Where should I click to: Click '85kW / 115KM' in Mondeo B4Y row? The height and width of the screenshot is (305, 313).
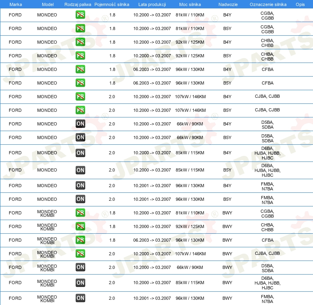click(x=190, y=153)
